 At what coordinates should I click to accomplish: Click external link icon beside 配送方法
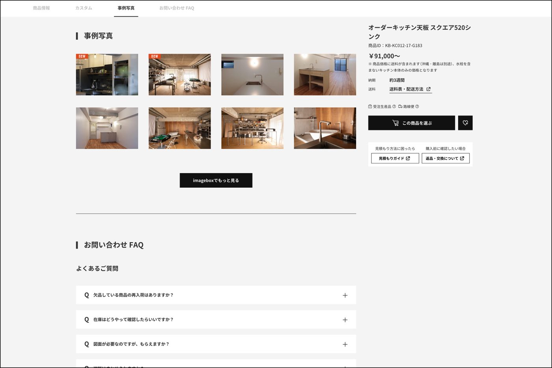429,89
